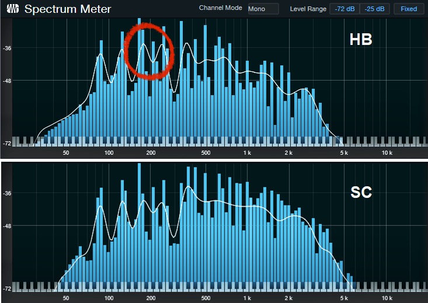This screenshot has height=303, width=428.
Task: Open the Channel Mode Mono dropdown
Action: tap(263, 9)
